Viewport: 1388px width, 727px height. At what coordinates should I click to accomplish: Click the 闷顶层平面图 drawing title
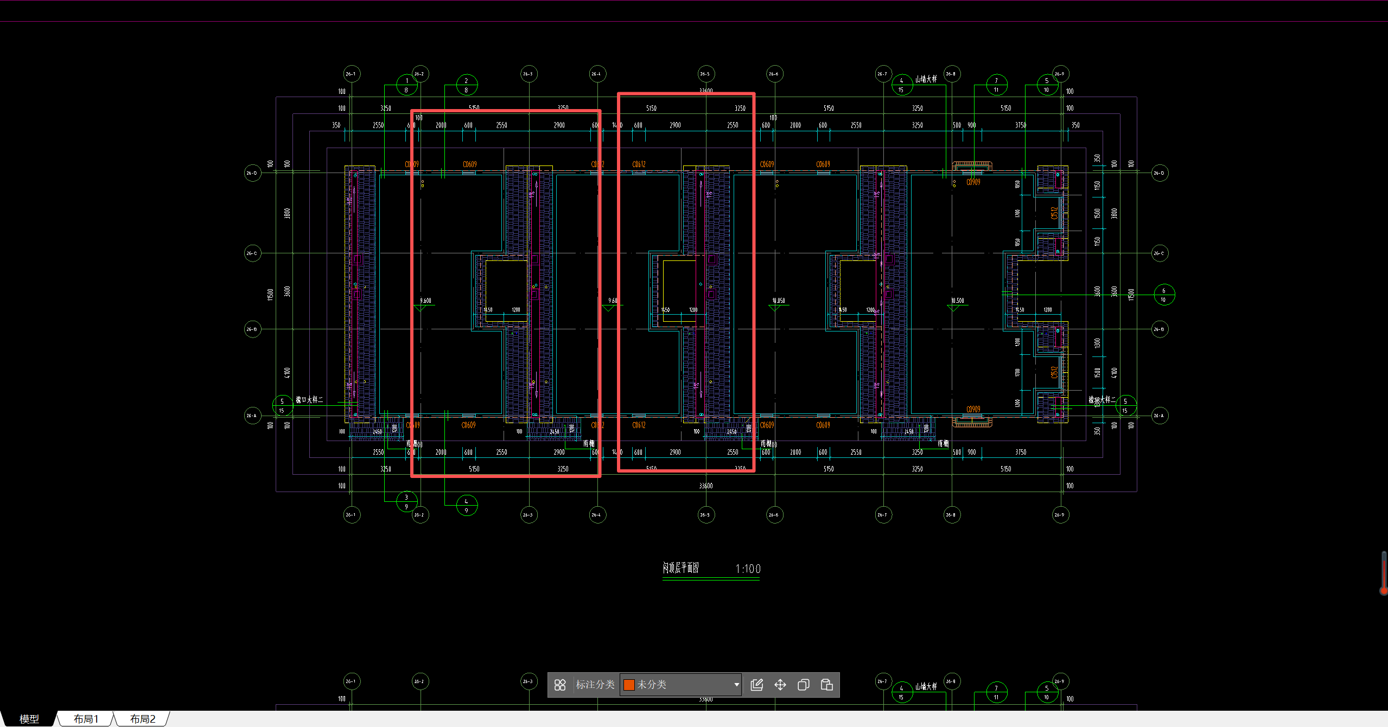(680, 568)
